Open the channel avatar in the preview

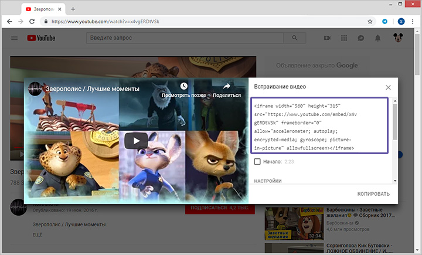click(x=35, y=89)
